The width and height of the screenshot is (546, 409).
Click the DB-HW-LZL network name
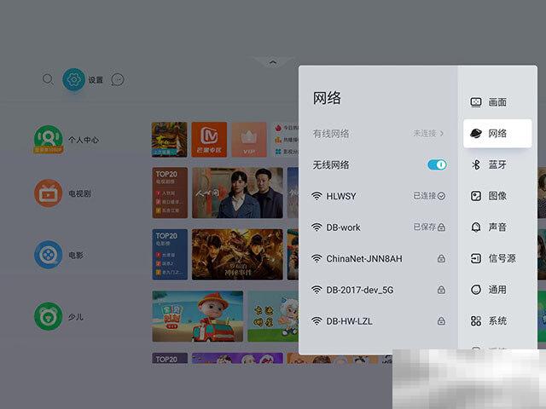(349, 321)
